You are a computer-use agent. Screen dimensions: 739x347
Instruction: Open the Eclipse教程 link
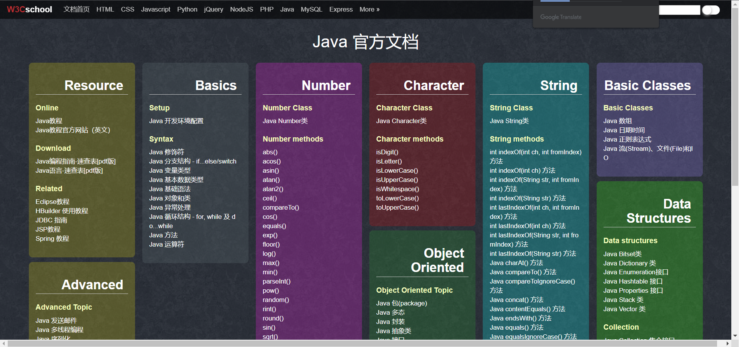coord(52,202)
